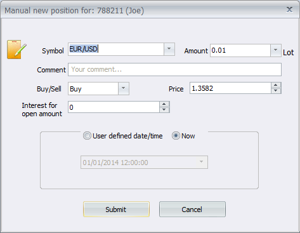Click the Lot unit label
Screen dimensions: 300x233
[289, 53]
